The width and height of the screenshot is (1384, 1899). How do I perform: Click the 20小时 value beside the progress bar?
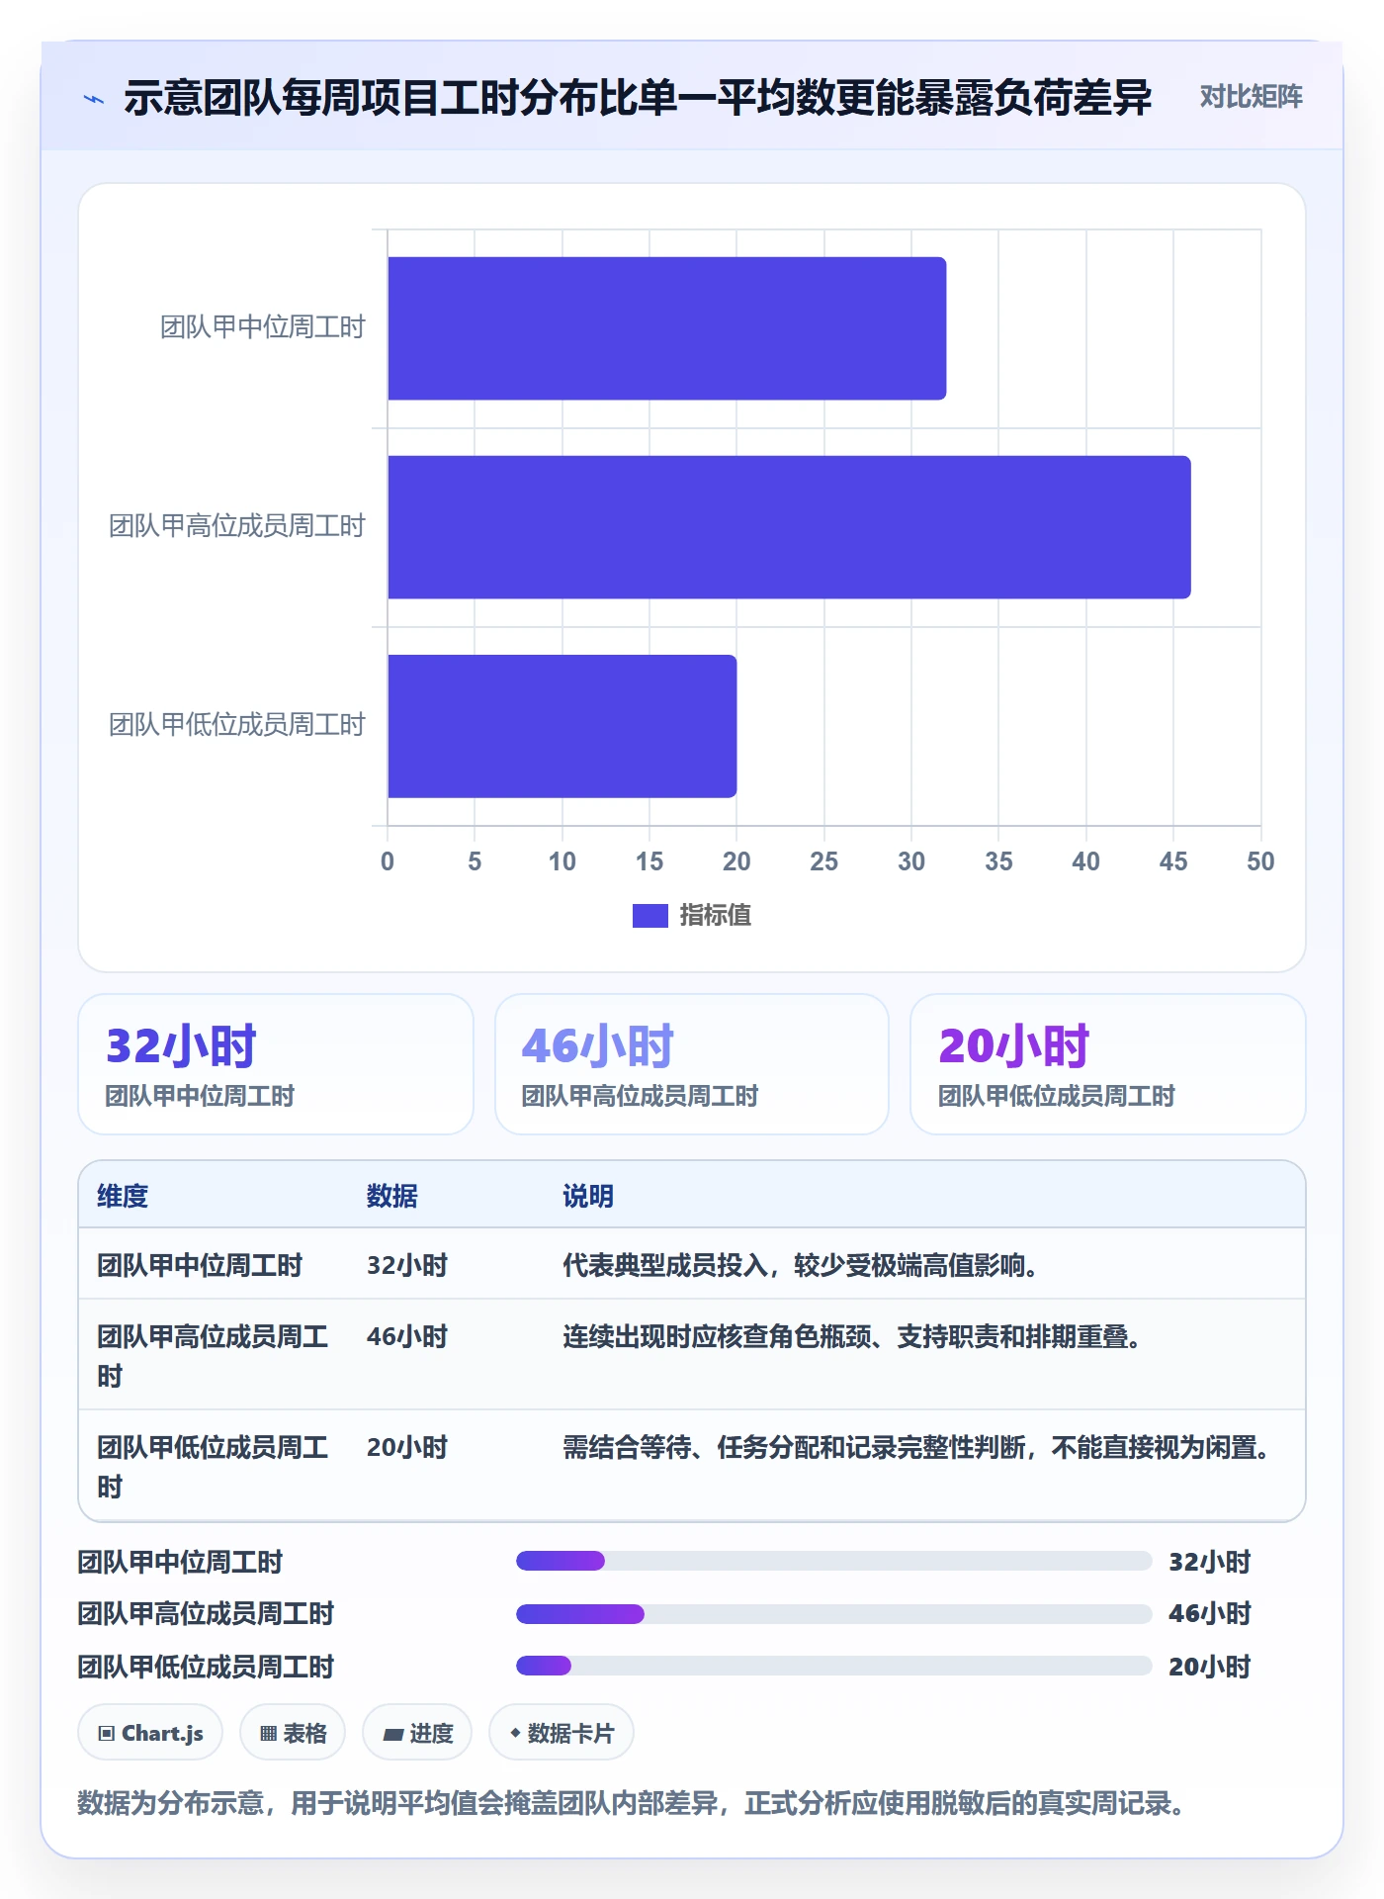(1210, 1667)
